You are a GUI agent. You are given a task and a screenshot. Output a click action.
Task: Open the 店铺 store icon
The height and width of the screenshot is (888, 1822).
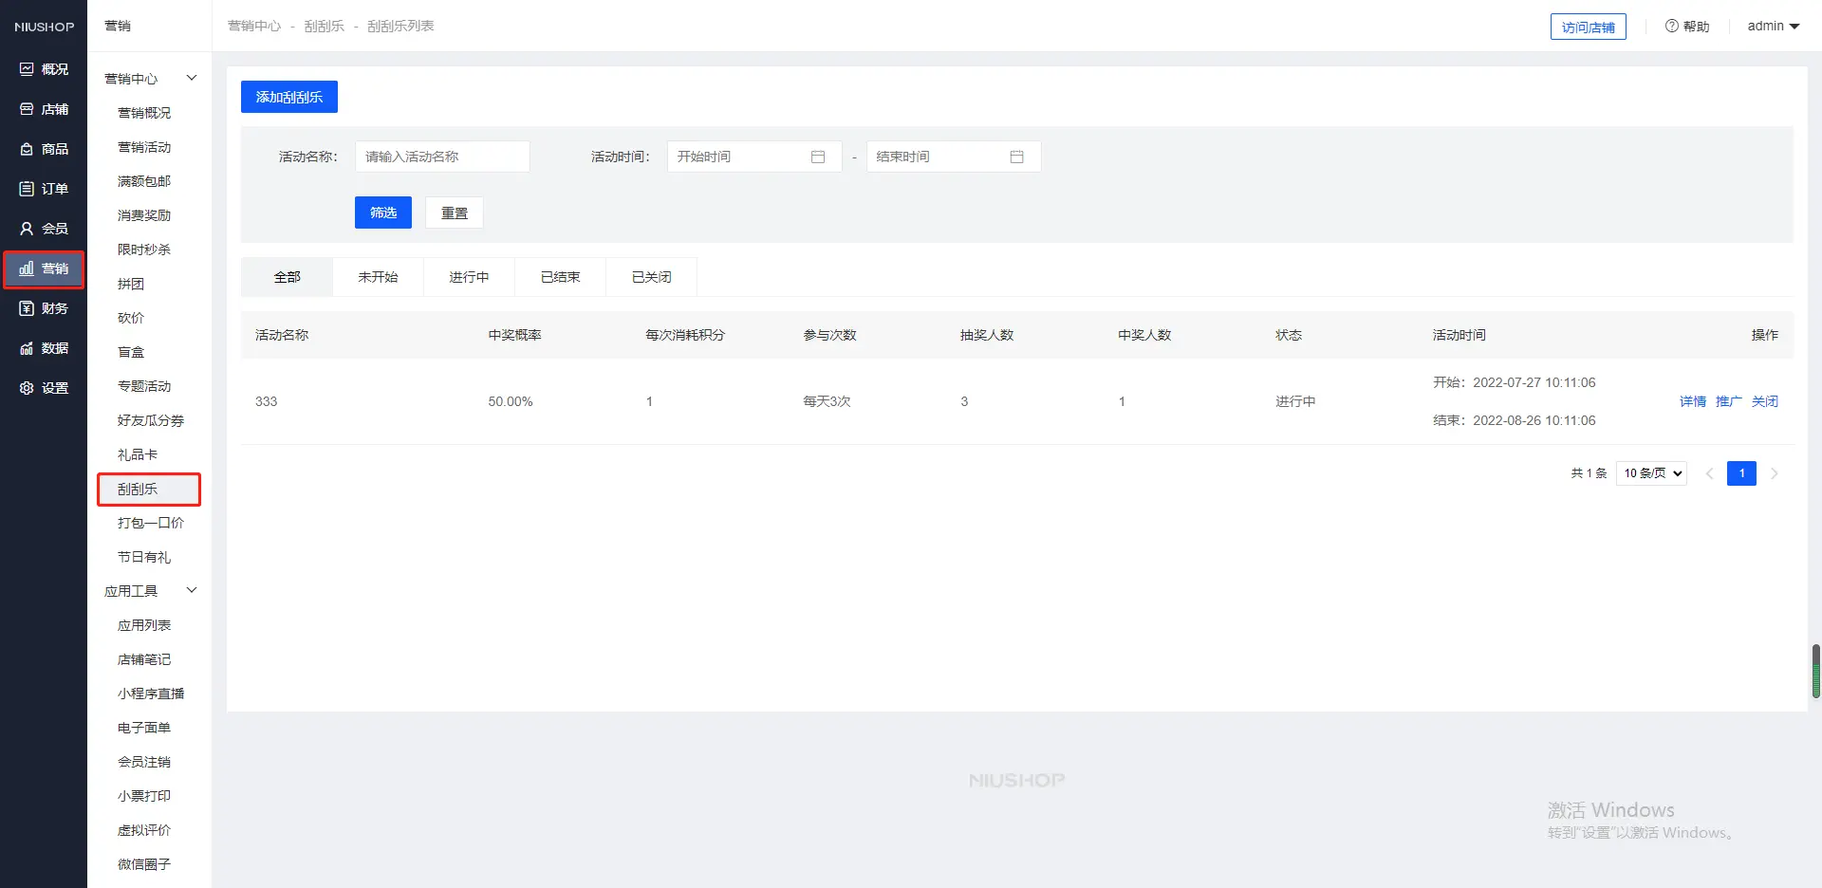27,109
